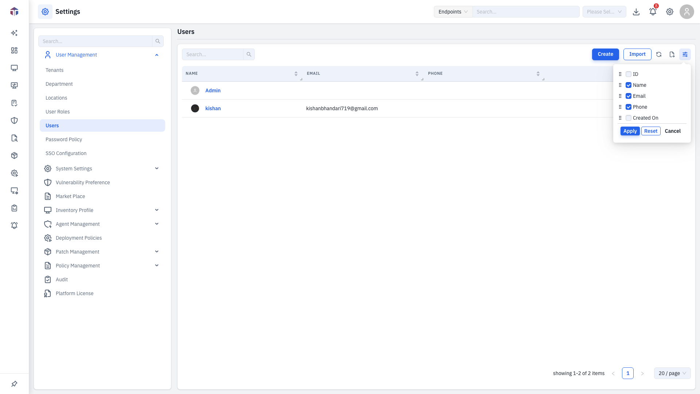Open the dashboard grid icon in sidebar
Screen dimensions: 700x394
[x=14, y=50]
